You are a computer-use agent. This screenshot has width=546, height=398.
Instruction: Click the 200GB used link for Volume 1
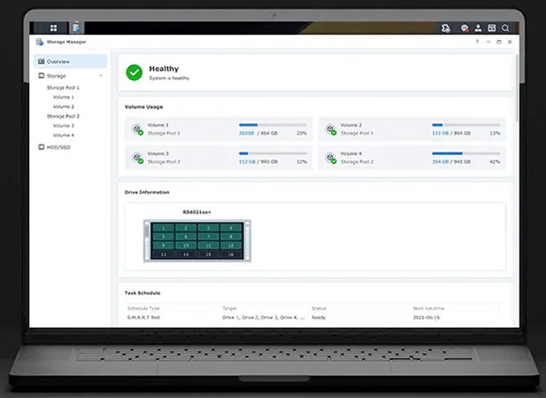[247, 133]
